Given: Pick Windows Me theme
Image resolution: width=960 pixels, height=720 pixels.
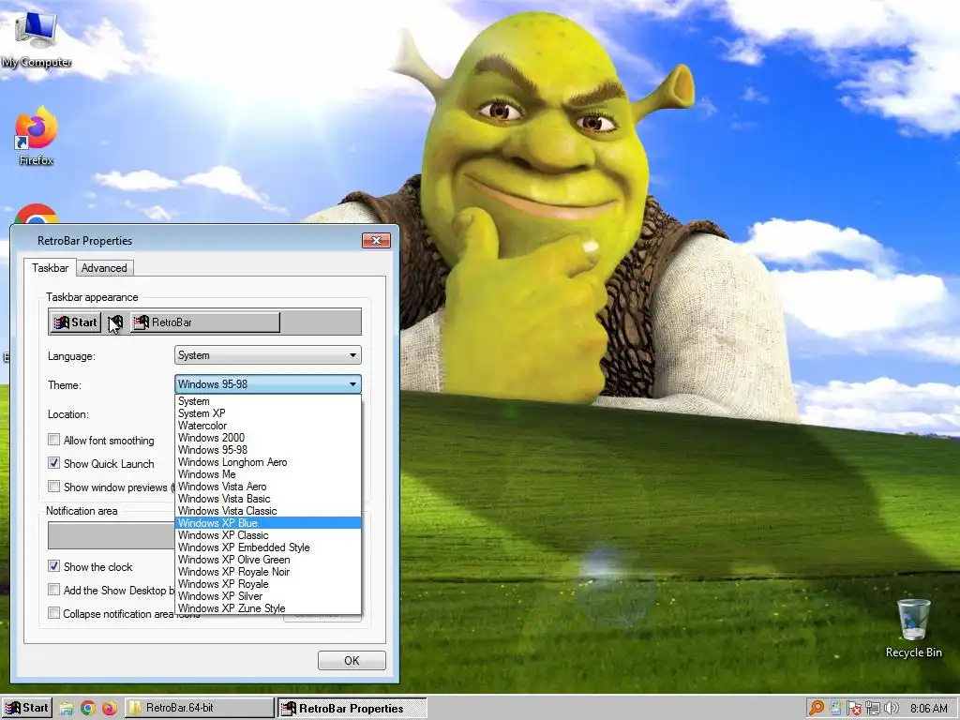Looking at the screenshot, I should pos(268,474).
